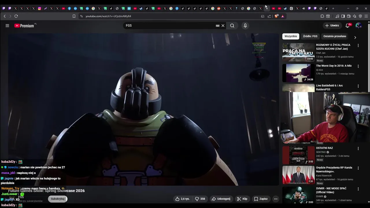Screen dimensions: 370x208
Task: Click the youtube.com address bar URL
Action: coord(108,16)
